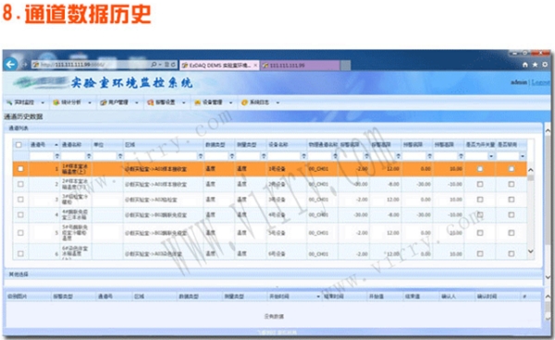The image size is (555, 340).
Task: Toggle the checkbox of orange highlighted row 1
Action: tap(20, 169)
